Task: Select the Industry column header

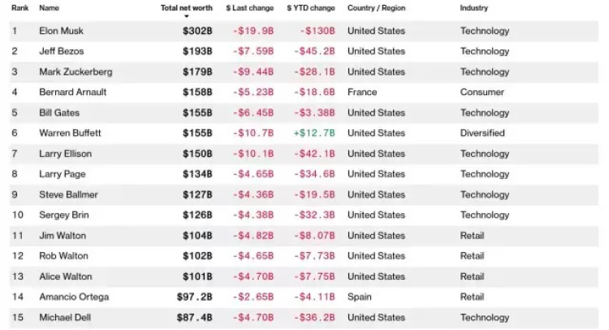Action: point(474,8)
